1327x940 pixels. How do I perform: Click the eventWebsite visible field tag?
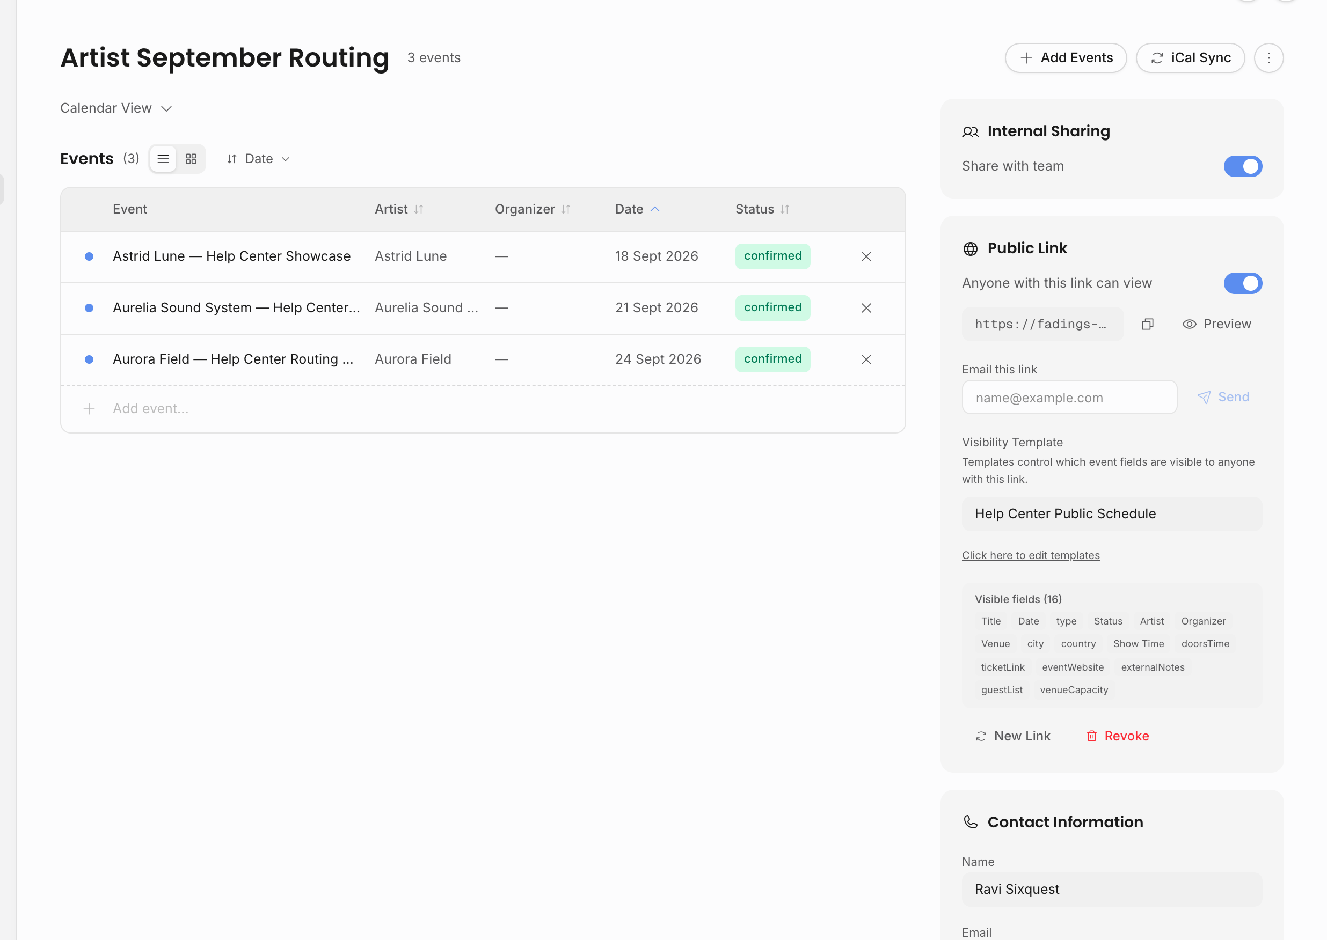(x=1072, y=667)
